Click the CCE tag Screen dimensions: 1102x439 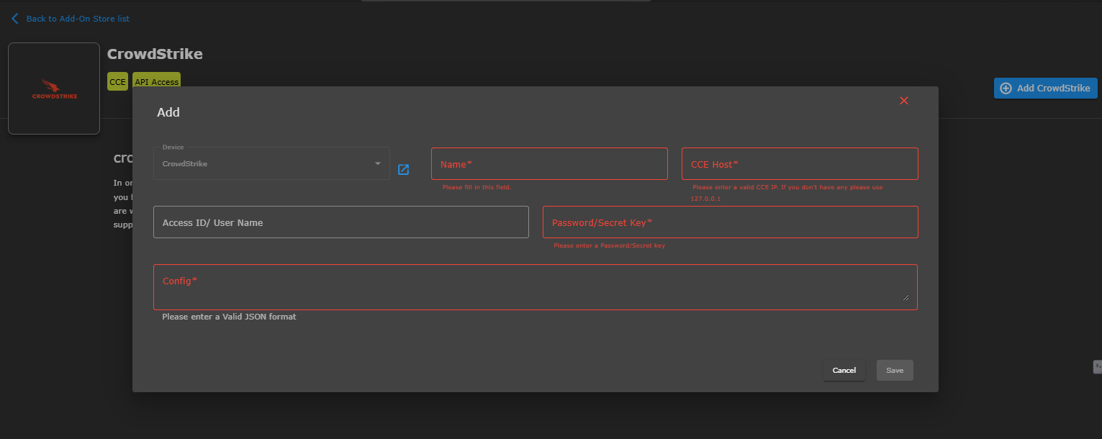(x=117, y=81)
